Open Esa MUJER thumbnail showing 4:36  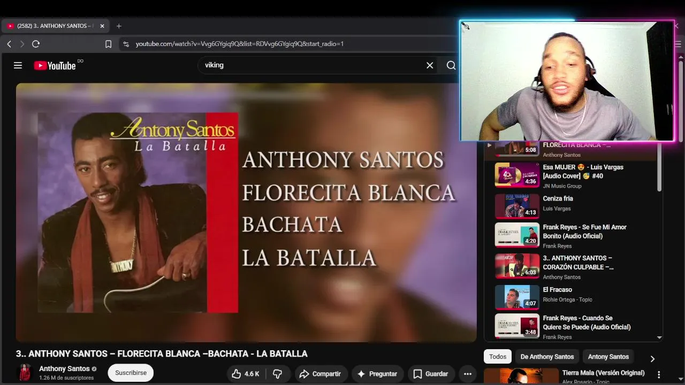click(x=517, y=175)
